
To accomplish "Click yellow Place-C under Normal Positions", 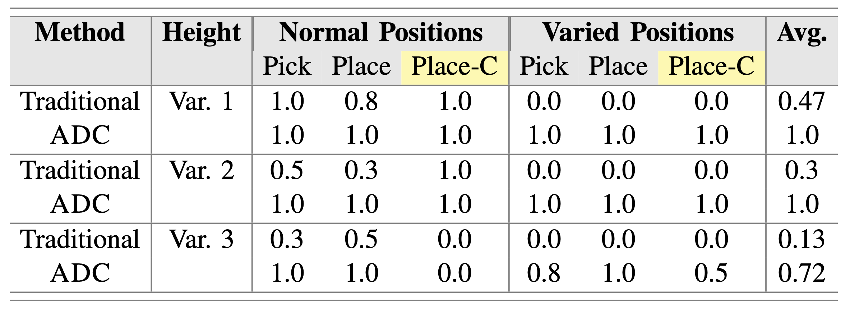I will pyautogui.click(x=454, y=67).
